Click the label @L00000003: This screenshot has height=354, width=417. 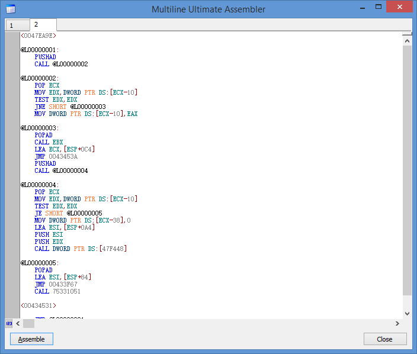pos(40,128)
